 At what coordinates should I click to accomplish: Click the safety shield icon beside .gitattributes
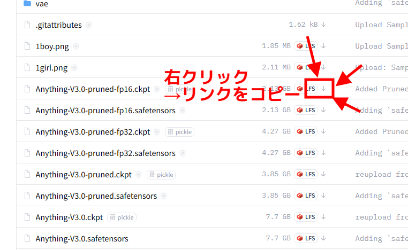coord(89,25)
